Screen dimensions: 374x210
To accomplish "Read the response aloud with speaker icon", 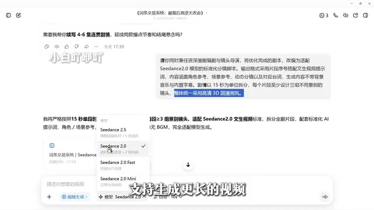I will click(x=57, y=47).
